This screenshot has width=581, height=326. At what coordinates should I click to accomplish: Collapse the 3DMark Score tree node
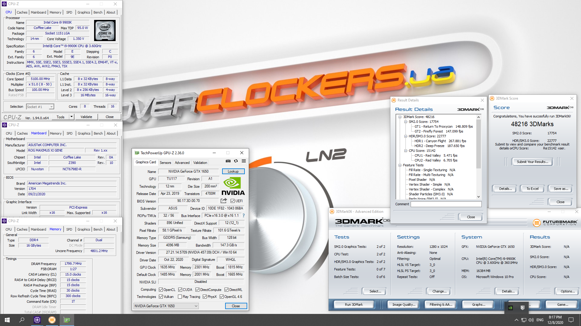(x=400, y=117)
